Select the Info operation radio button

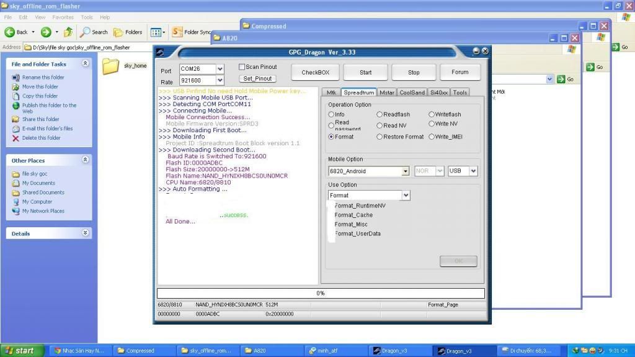[331, 114]
